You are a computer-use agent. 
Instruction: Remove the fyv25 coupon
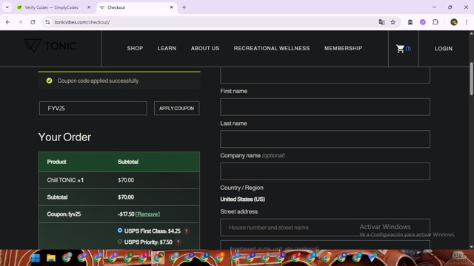pyautogui.click(x=147, y=214)
